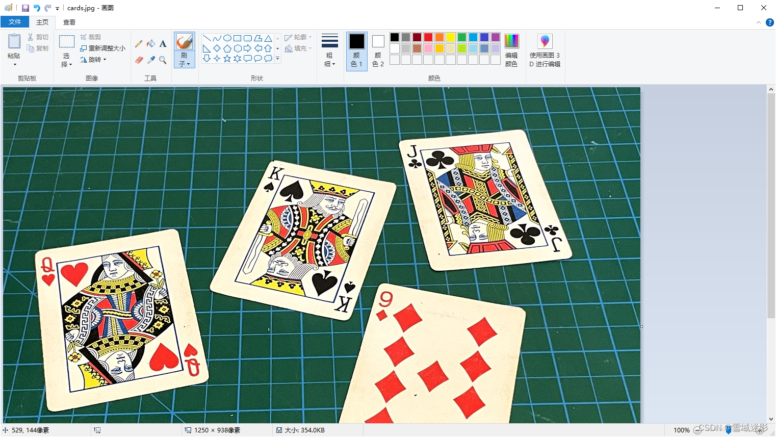Collapse the ribbon with the chevron

coord(758,22)
